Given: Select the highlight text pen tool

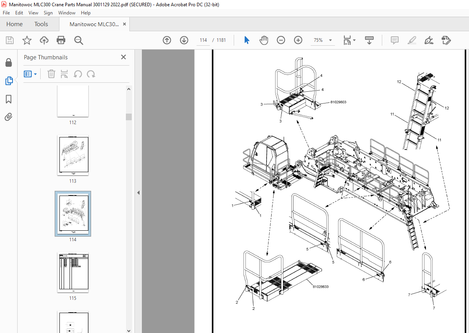Looking at the screenshot, I should tap(412, 40).
